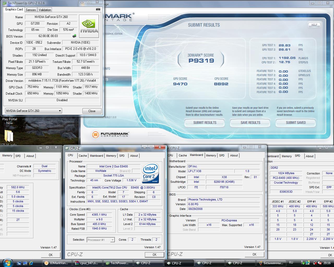334x267 pixels.
Task: Switch to the Sensors tab in GPU-Z
Action: coord(31,10)
